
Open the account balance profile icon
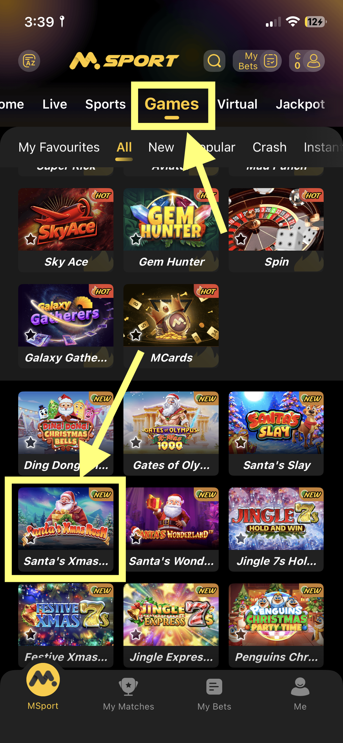pos(307,61)
